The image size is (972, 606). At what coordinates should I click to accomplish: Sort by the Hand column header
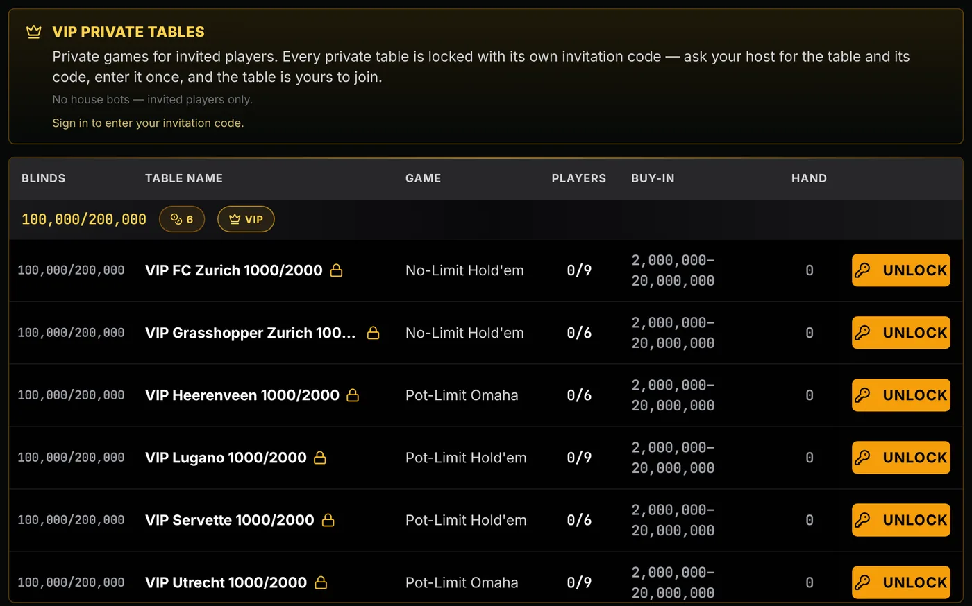click(x=809, y=178)
